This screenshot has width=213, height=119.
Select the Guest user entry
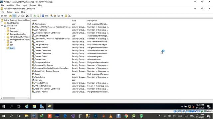point(37,74)
